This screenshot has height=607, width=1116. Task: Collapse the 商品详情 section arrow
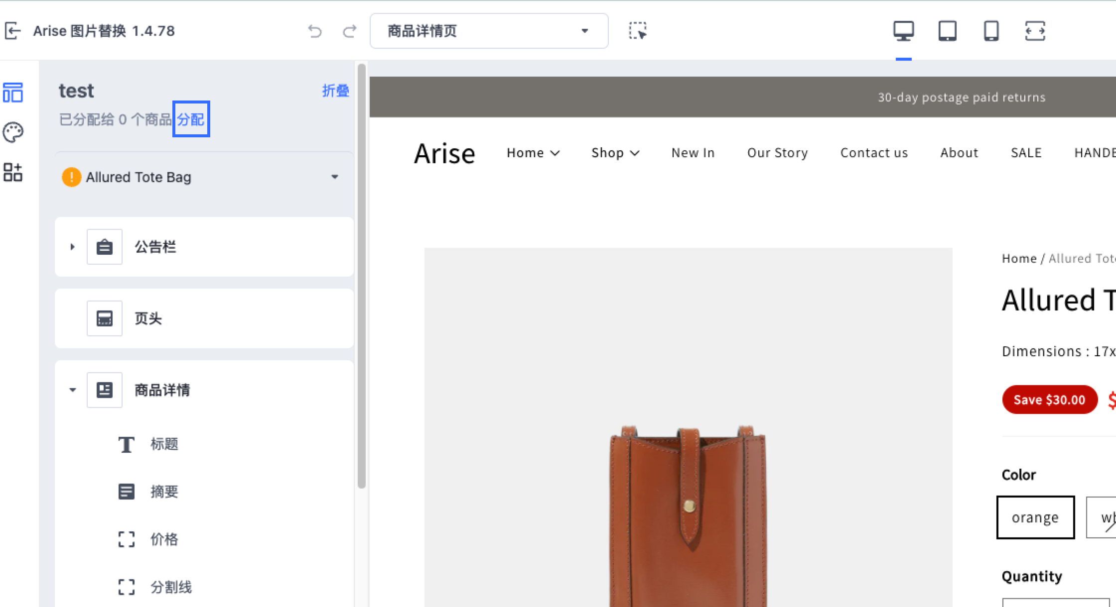pos(72,390)
